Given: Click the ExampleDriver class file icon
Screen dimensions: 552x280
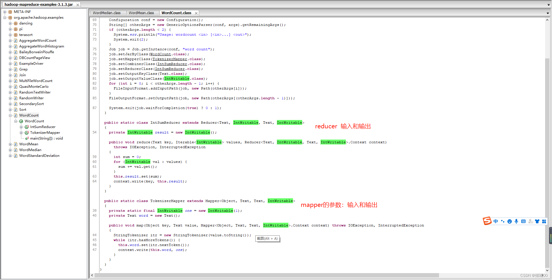Looking at the screenshot, I should click(x=16, y=64).
